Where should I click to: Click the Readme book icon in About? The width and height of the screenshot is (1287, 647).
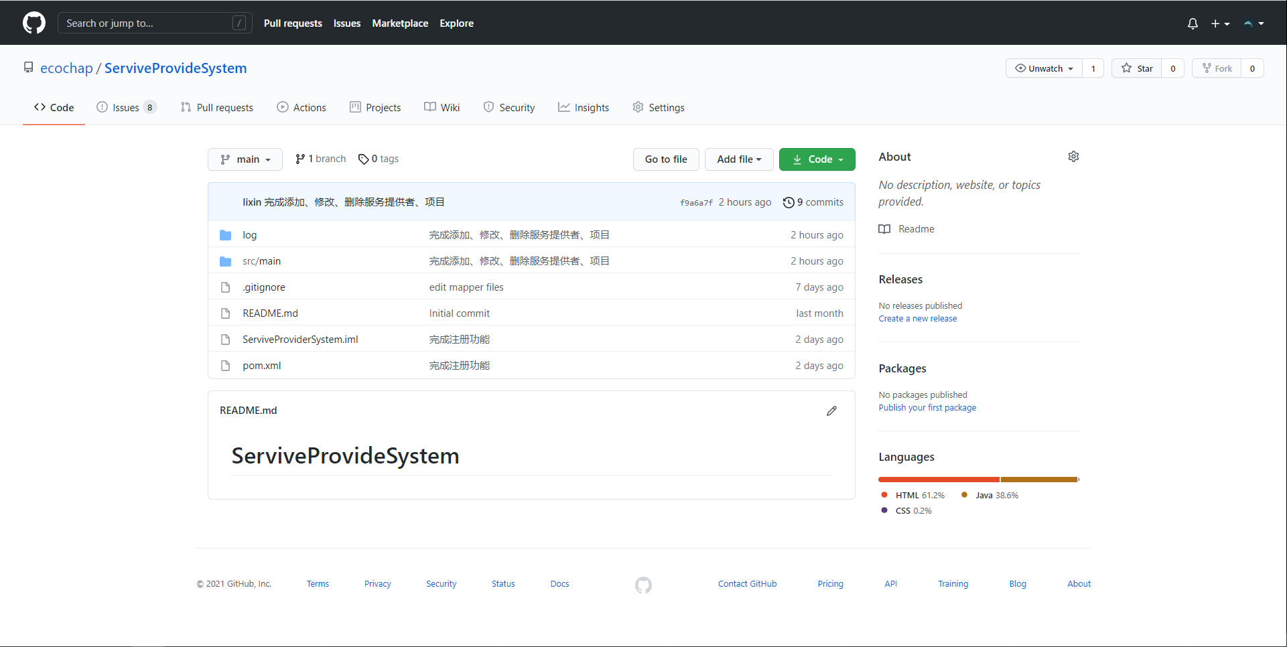884,229
